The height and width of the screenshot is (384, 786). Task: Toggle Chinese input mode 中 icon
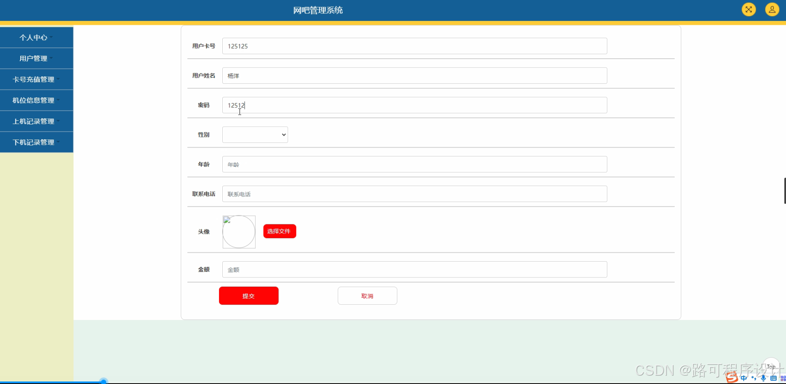point(744,378)
